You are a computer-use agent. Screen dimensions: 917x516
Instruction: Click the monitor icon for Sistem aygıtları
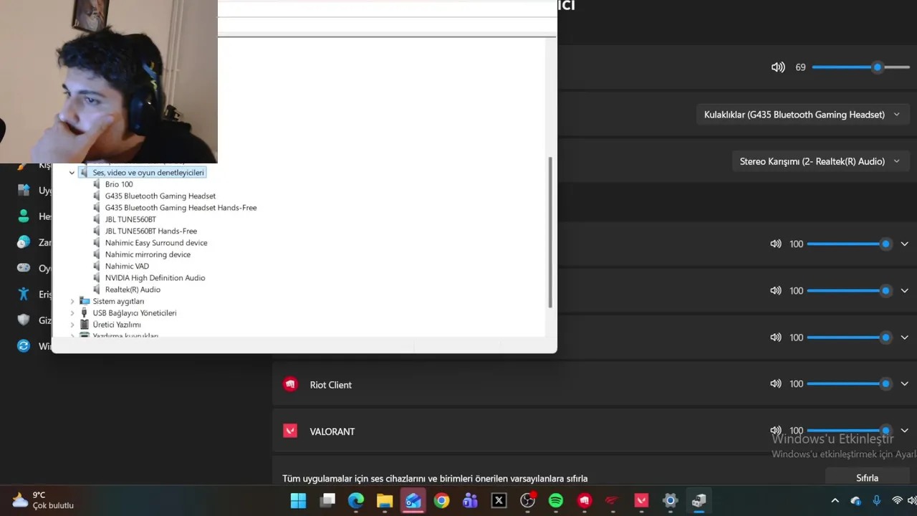(85, 301)
